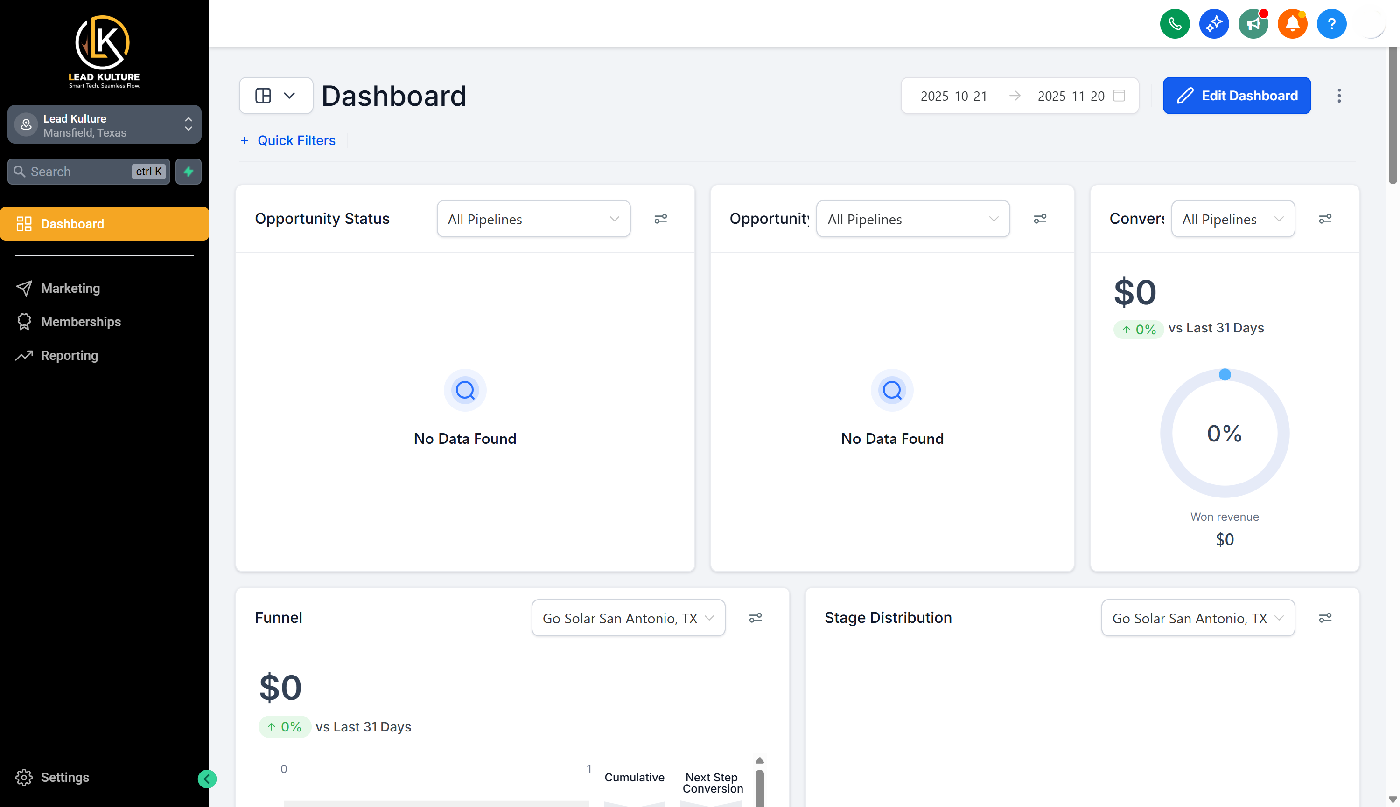
Task: Open the announcements megaphone icon
Action: tap(1253, 23)
